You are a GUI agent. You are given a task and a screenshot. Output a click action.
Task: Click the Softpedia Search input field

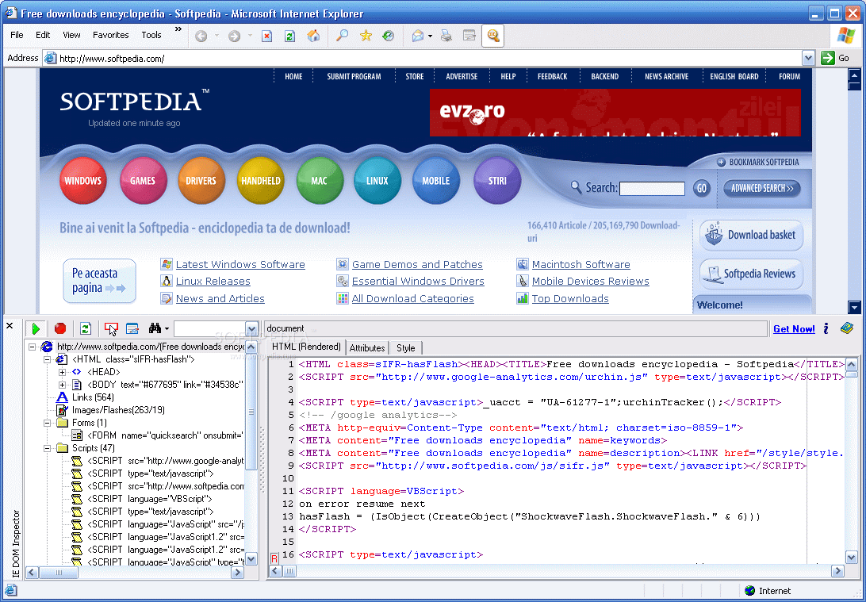[652, 189]
